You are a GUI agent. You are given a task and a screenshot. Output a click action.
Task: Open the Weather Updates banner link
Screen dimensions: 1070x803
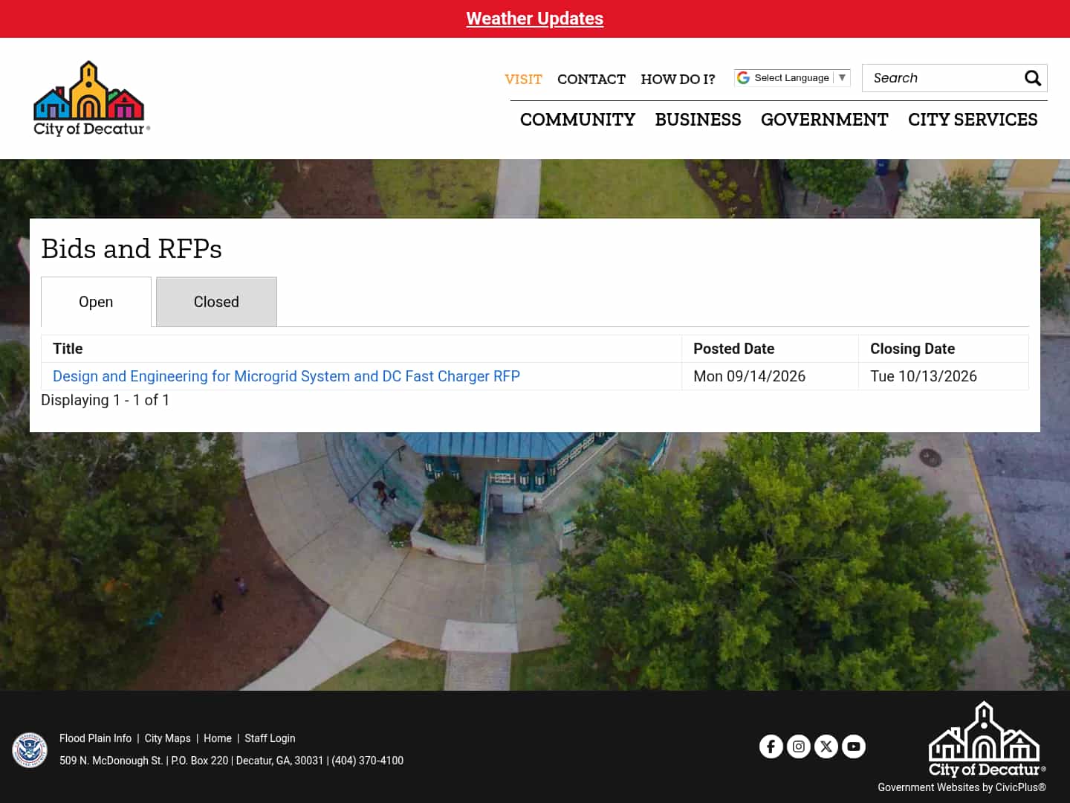(535, 19)
